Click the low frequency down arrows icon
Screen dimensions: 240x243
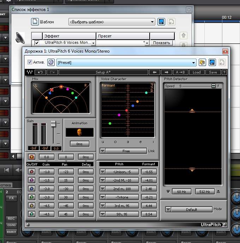pos(168,191)
